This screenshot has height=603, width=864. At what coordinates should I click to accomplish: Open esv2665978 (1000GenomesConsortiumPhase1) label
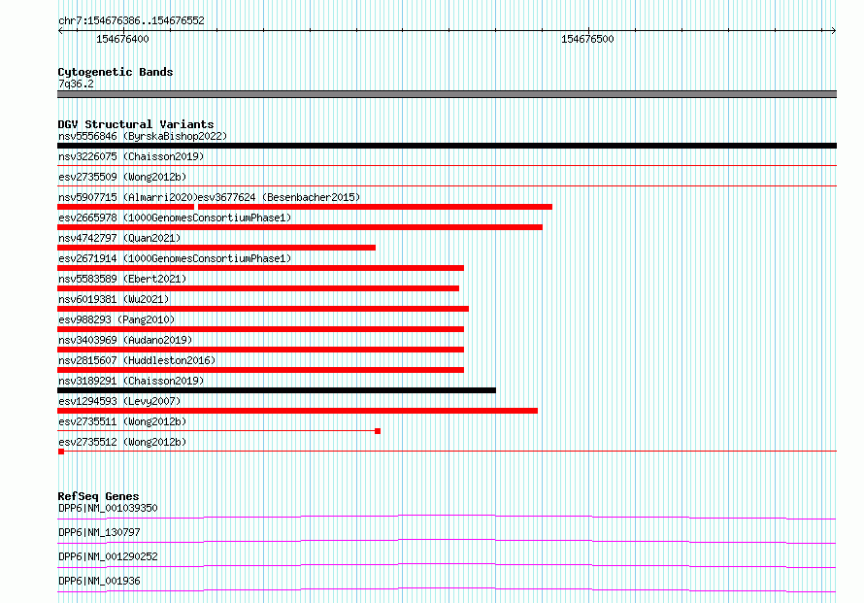(175, 218)
